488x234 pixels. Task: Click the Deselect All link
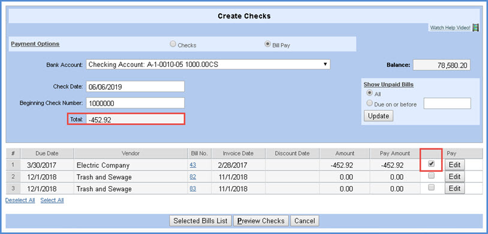click(x=20, y=200)
